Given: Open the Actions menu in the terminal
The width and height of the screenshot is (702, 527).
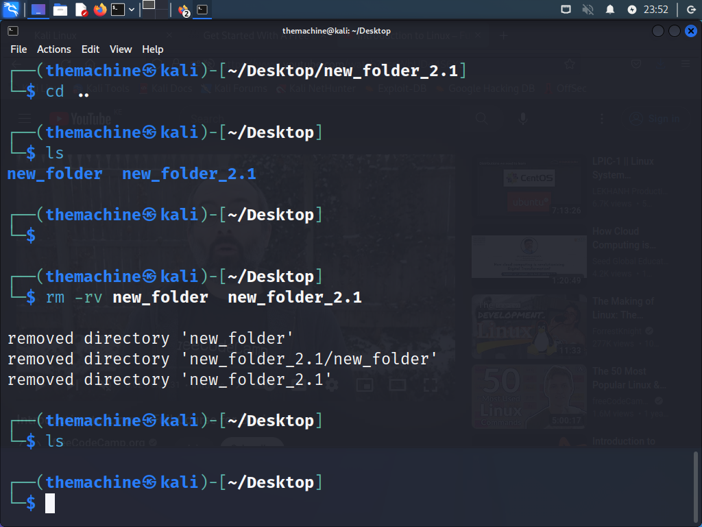Looking at the screenshot, I should point(53,49).
